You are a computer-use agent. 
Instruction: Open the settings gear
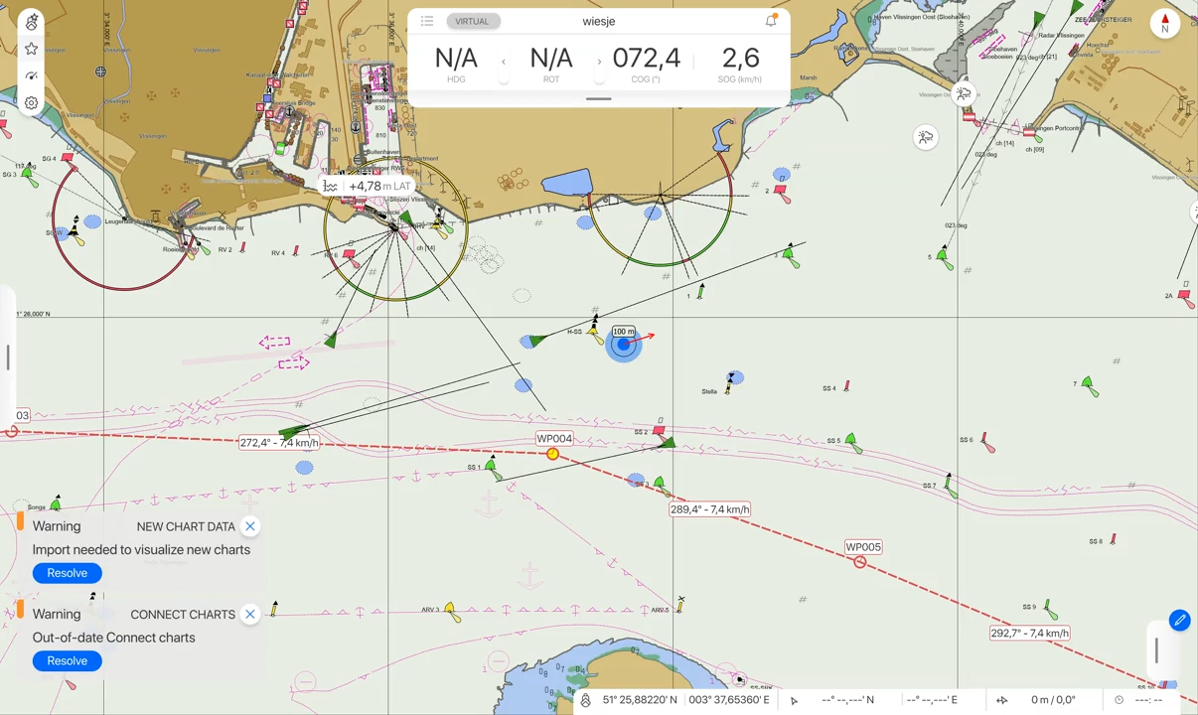tap(32, 103)
